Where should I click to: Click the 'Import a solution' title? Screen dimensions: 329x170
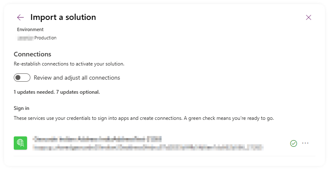pos(63,17)
